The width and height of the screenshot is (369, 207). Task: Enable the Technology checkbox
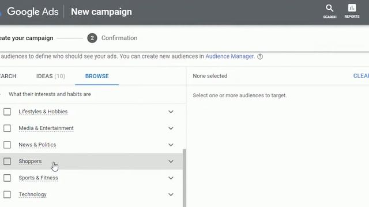pos(7,194)
